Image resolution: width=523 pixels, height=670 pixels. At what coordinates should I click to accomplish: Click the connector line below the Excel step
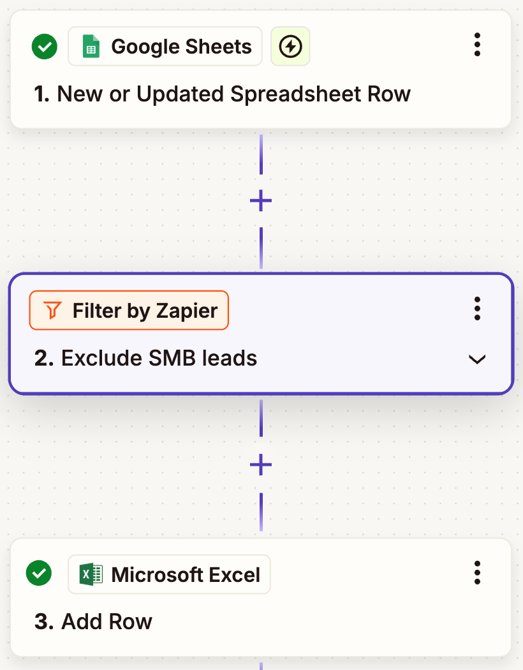(x=261, y=666)
